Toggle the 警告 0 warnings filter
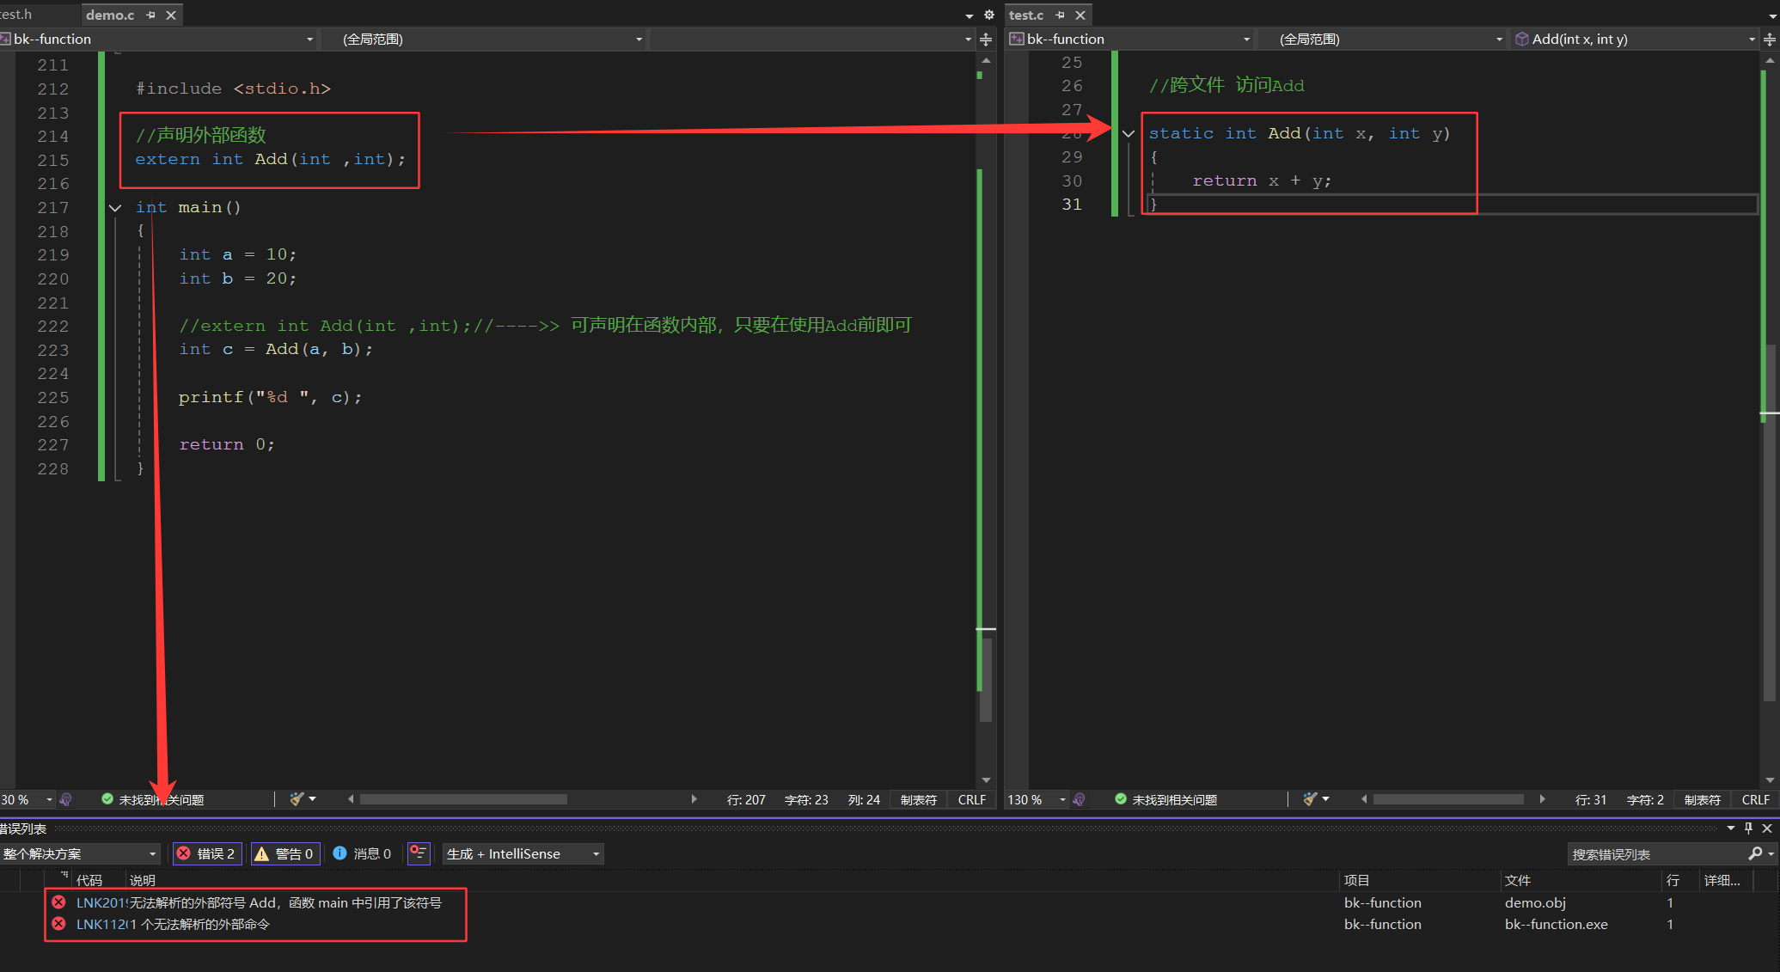Image resolution: width=1780 pixels, height=972 pixels. 285,853
